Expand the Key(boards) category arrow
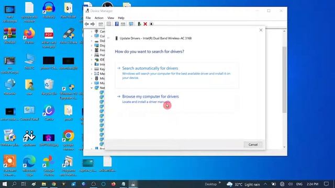 click(92, 69)
